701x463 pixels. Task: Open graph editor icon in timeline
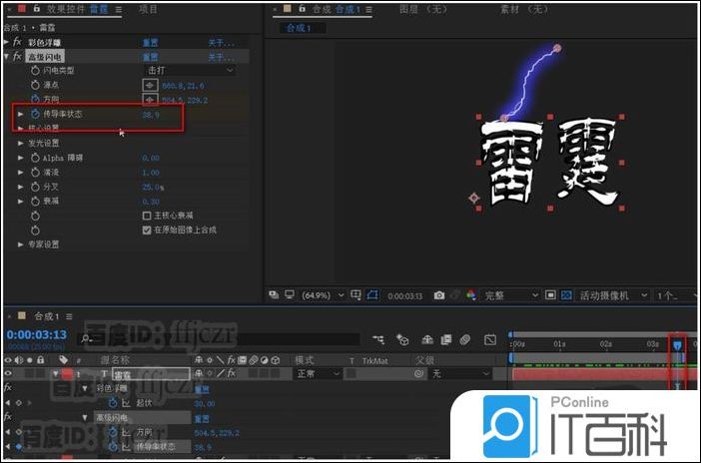pos(490,340)
